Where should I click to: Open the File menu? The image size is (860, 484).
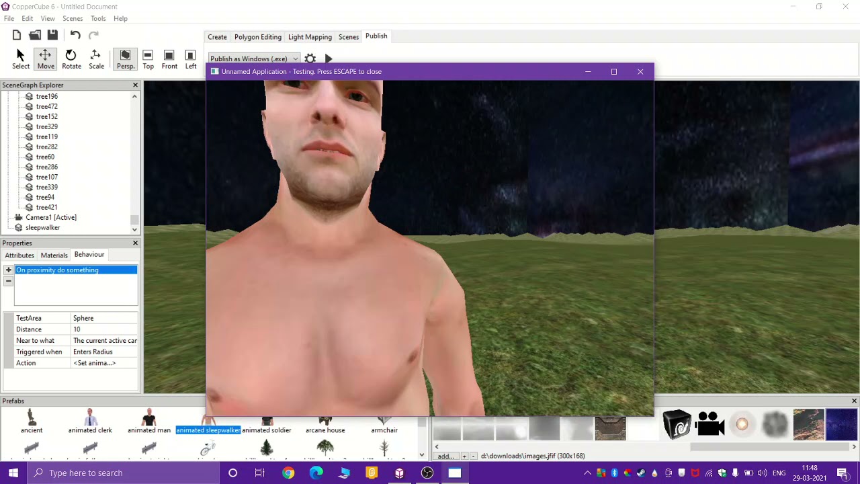point(9,18)
